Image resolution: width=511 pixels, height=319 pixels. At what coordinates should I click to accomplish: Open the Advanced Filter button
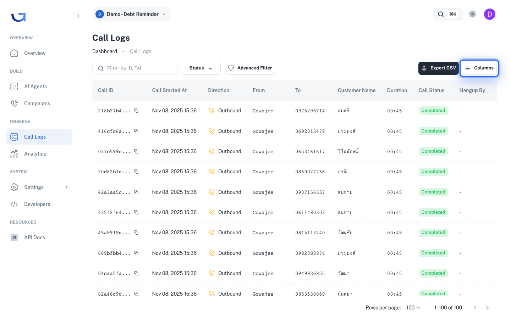click(x=250, y=68)
